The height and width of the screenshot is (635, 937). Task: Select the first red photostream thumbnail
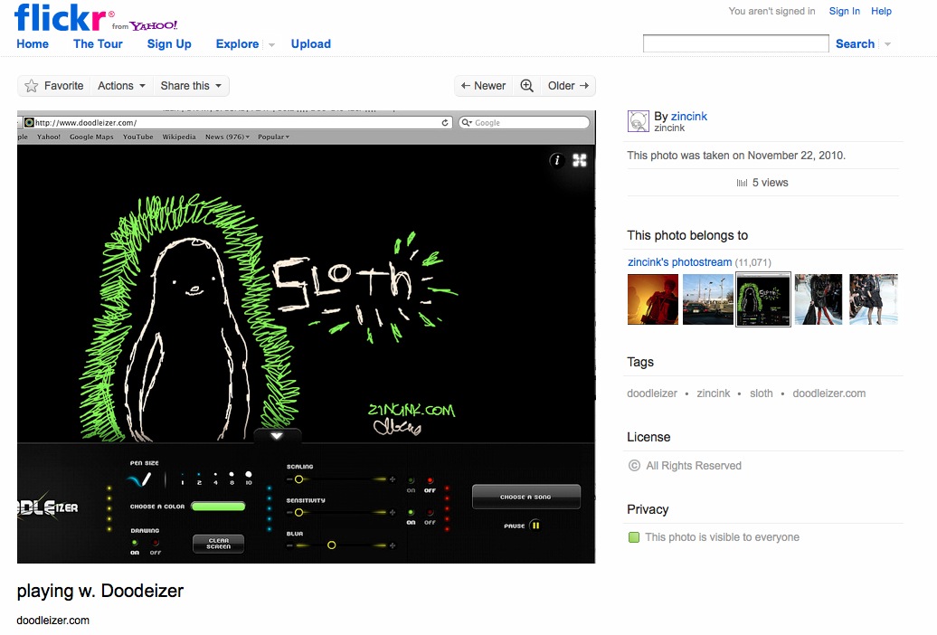click(x=652, y=299)
